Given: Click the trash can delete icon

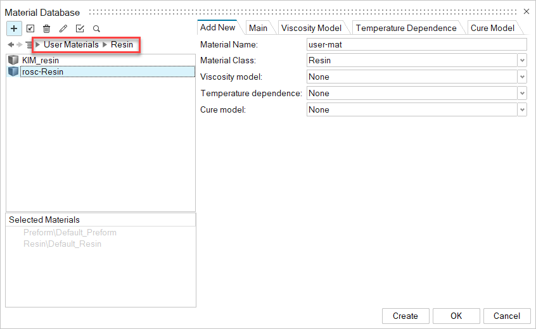Looking at the screenshot, I should pos(47,28).
